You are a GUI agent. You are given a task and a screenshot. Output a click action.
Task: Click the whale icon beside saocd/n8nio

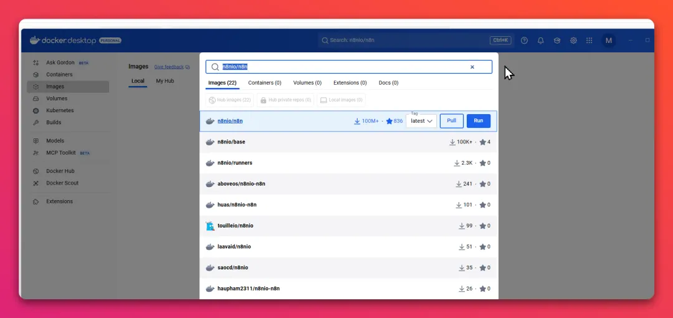pos(210,267)
